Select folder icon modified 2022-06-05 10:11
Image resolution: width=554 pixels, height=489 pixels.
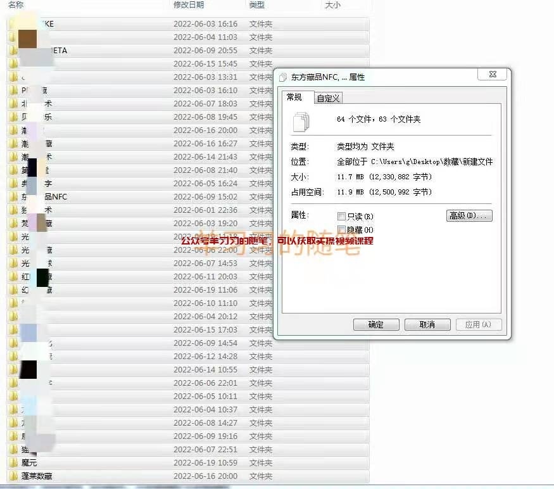coord(14,397)
